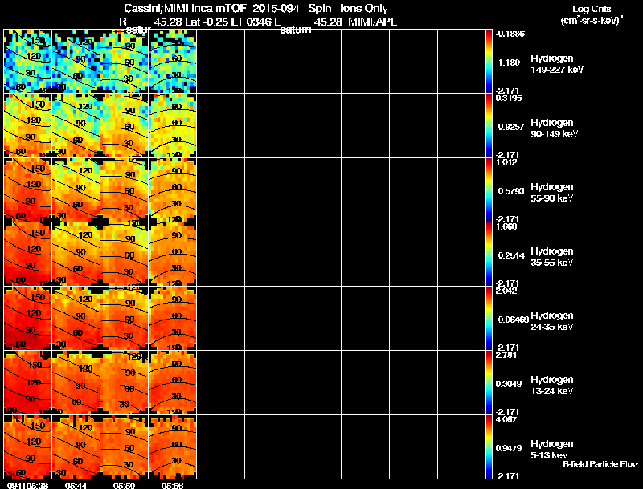Screen dimensions: 643x489
Task: Select the color scale for Hydrogen 13-24 keV
Action: pos(489,383)
